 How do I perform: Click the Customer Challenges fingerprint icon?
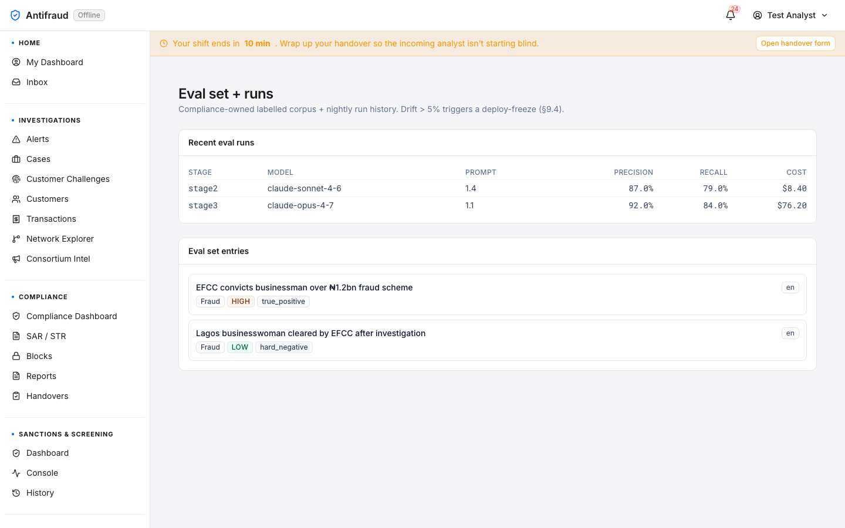pyautogui.click(x=16, y=179)
